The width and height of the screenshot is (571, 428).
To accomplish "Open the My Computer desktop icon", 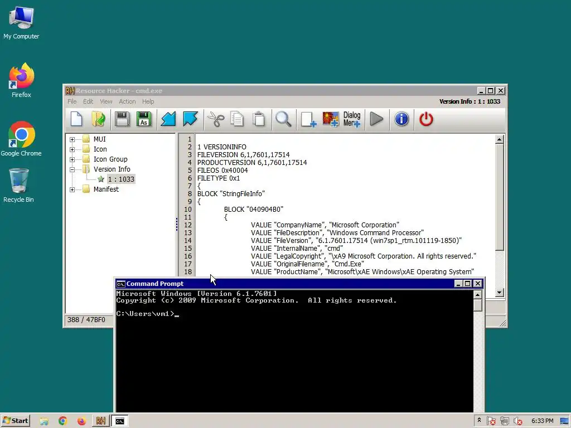I will pos(21,22).
